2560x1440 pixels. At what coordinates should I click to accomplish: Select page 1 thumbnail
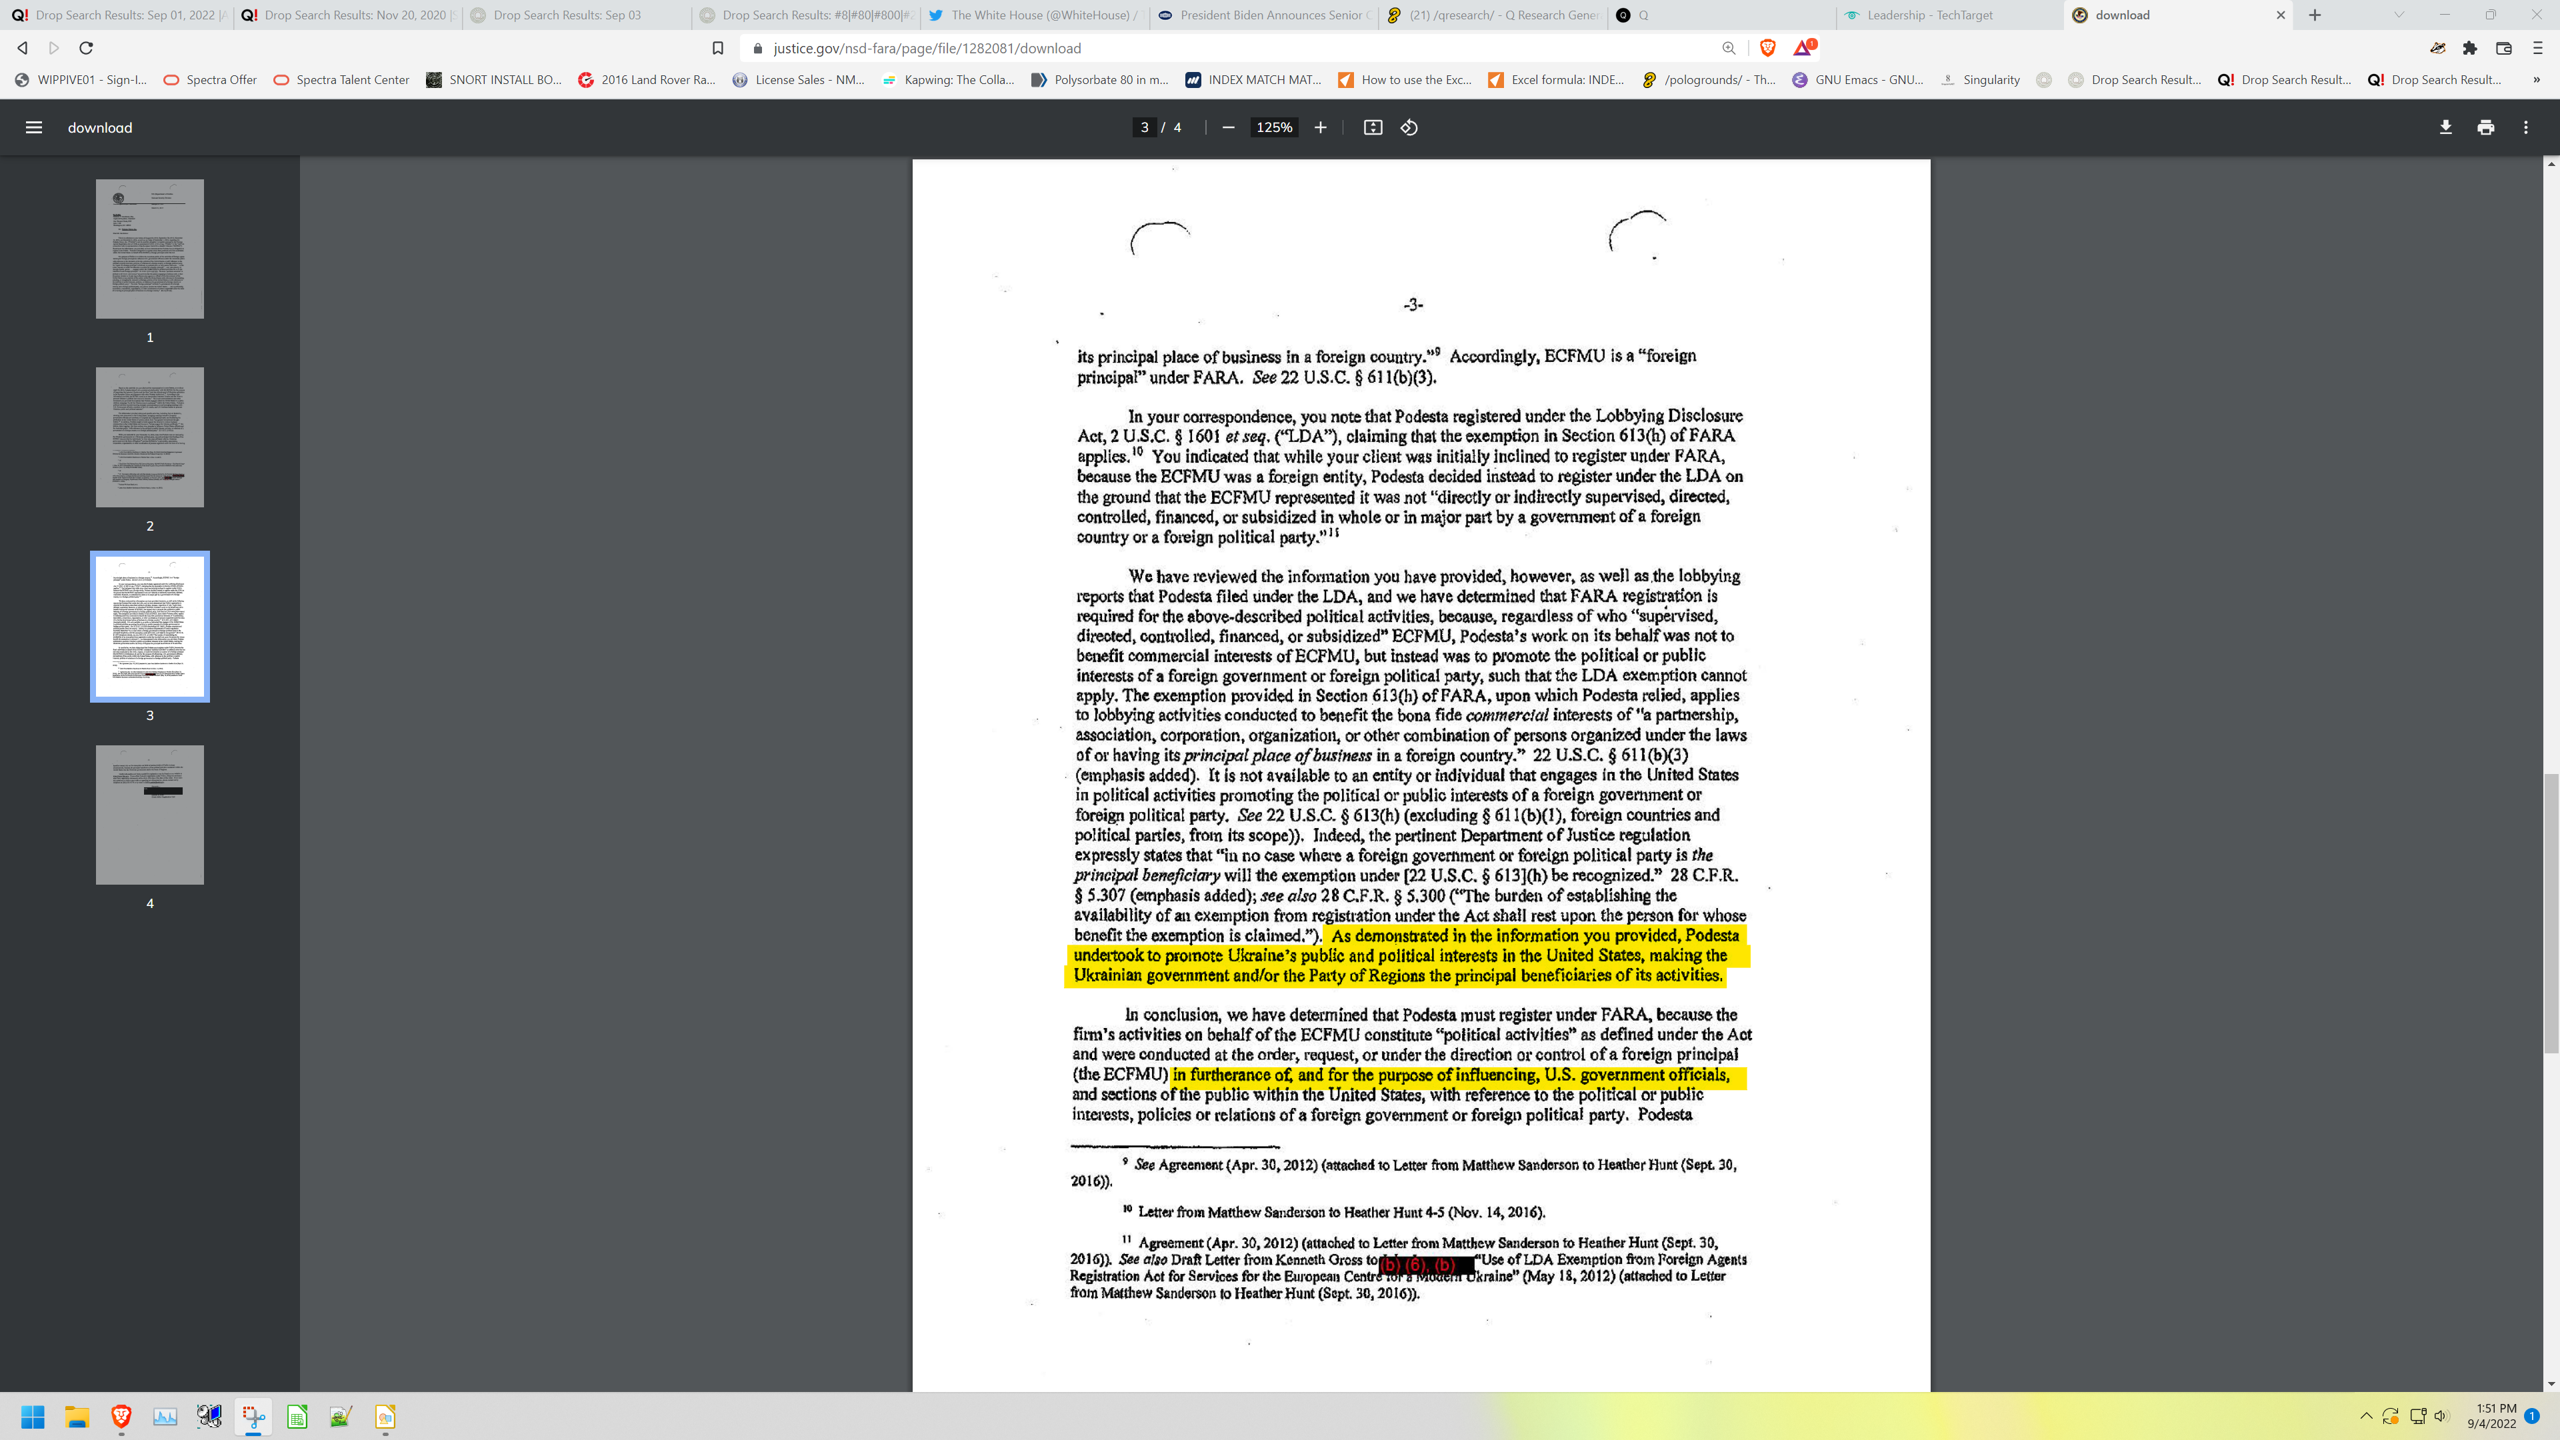coord(150,249)
